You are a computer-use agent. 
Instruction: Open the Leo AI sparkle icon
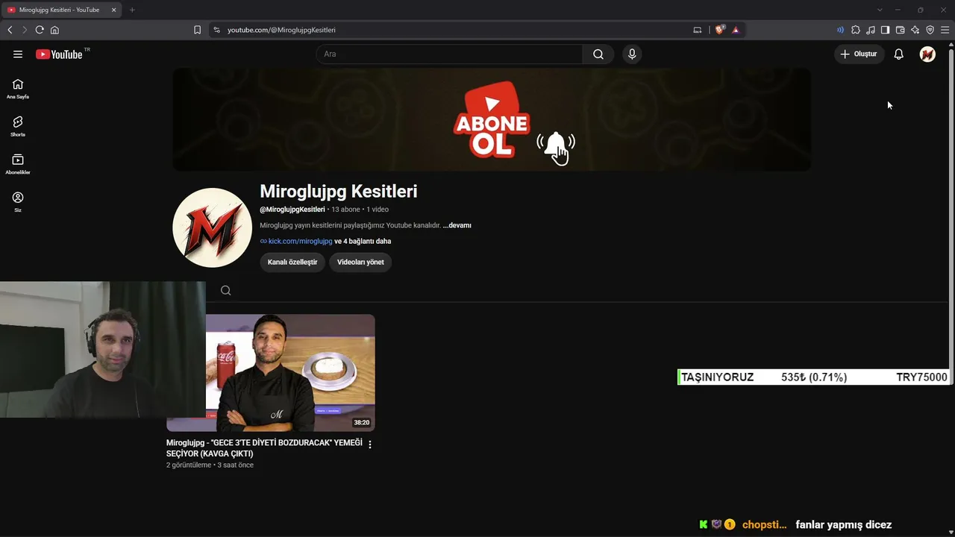point(915,30)
